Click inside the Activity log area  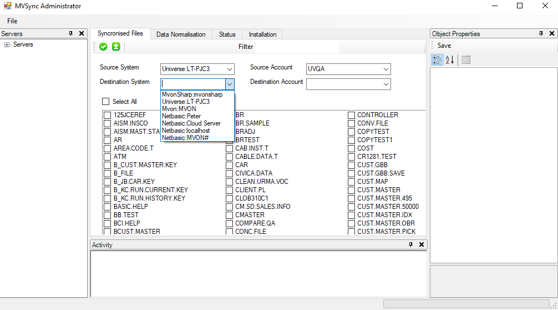coord(258,274)
